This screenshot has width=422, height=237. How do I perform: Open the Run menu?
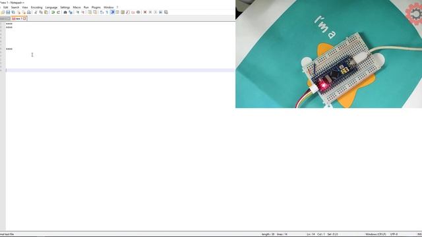coord(86,7)
